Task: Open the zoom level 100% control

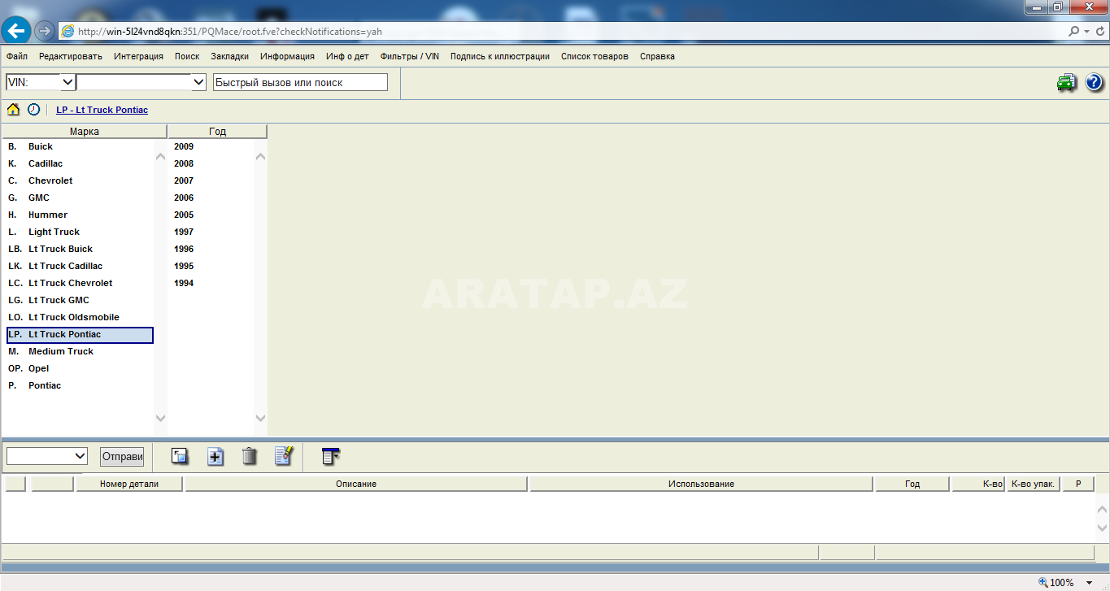Action: [1065, 582]
